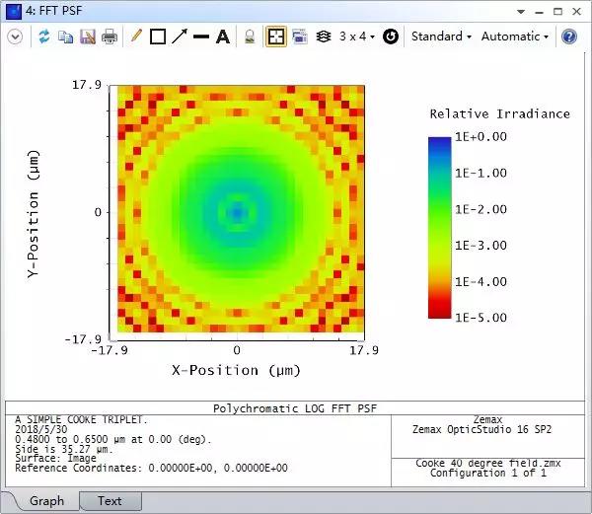
Task: Toggle the highlighted active cursor crosshair icon
Action: tap(276, 37)
